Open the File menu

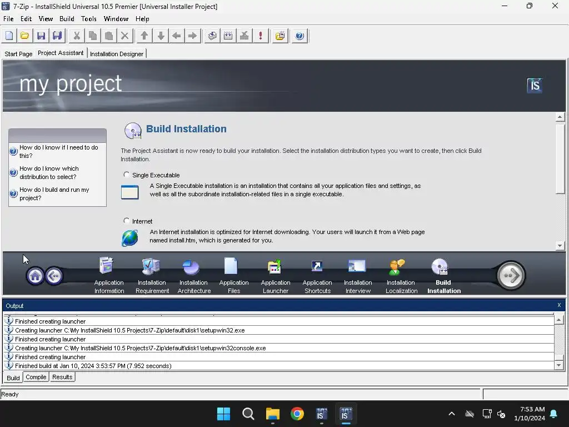tap(8, 19)
